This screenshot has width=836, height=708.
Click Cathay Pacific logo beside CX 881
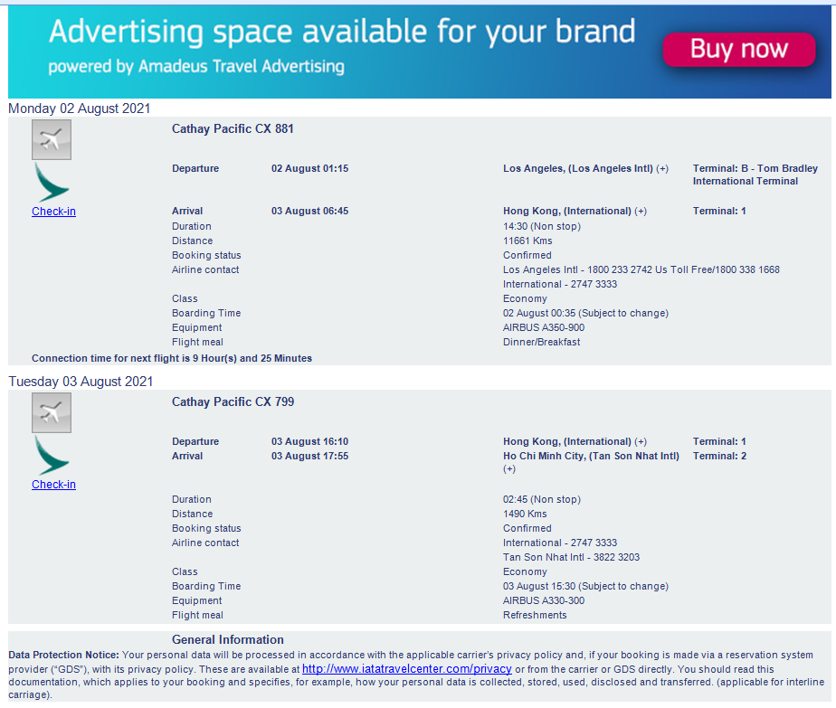pyautogui.click(x=52, y=183)
